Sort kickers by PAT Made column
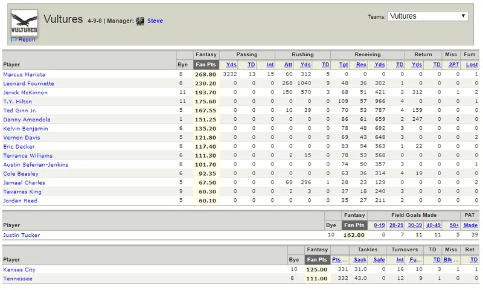The width and height of the screenshot is (483, 290). pos(470,225)
